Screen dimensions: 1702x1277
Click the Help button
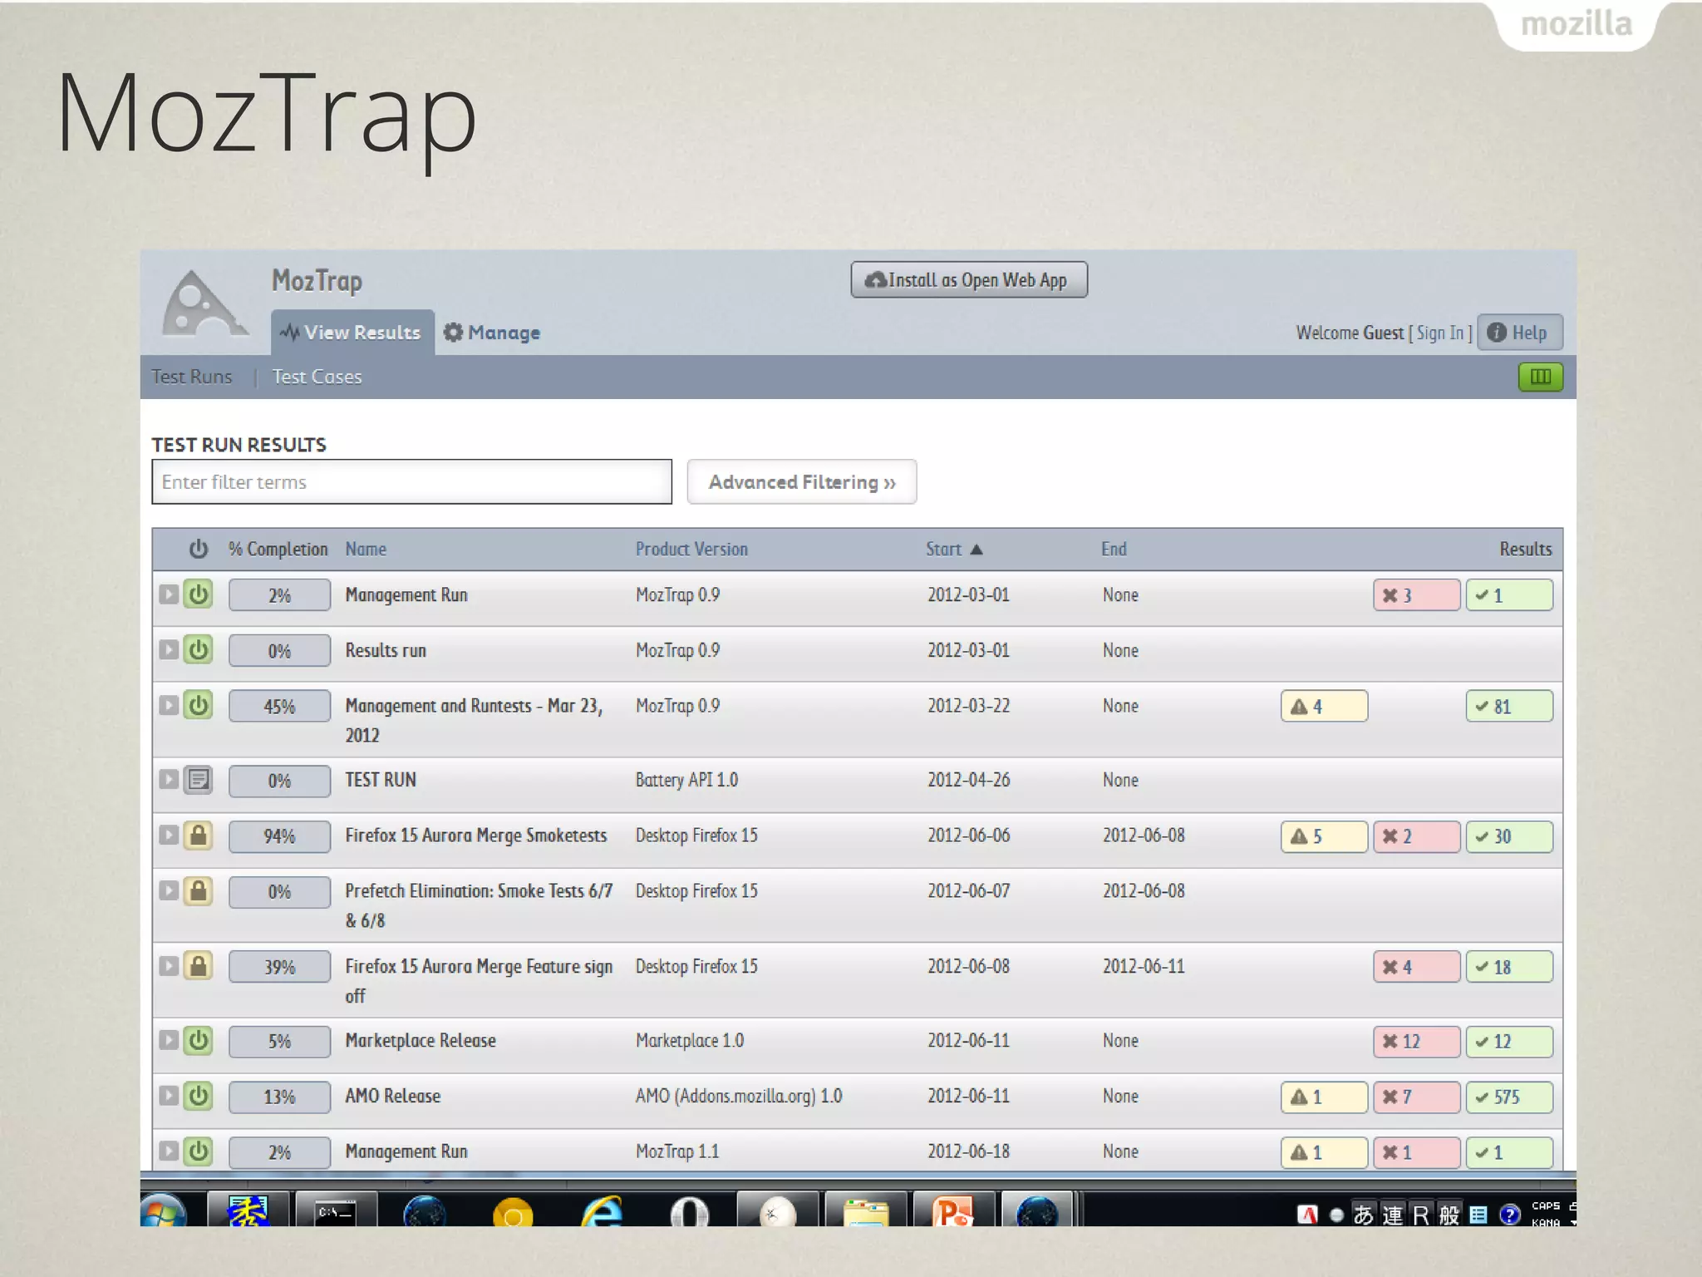[1520, 333]
